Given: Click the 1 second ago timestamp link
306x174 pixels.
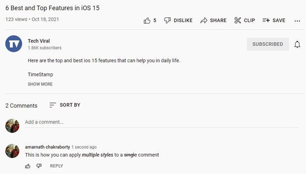Looking at the screenshot, I should pos(84,147).
